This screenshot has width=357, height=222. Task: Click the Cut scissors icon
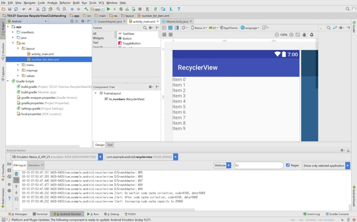pos(38,9)
